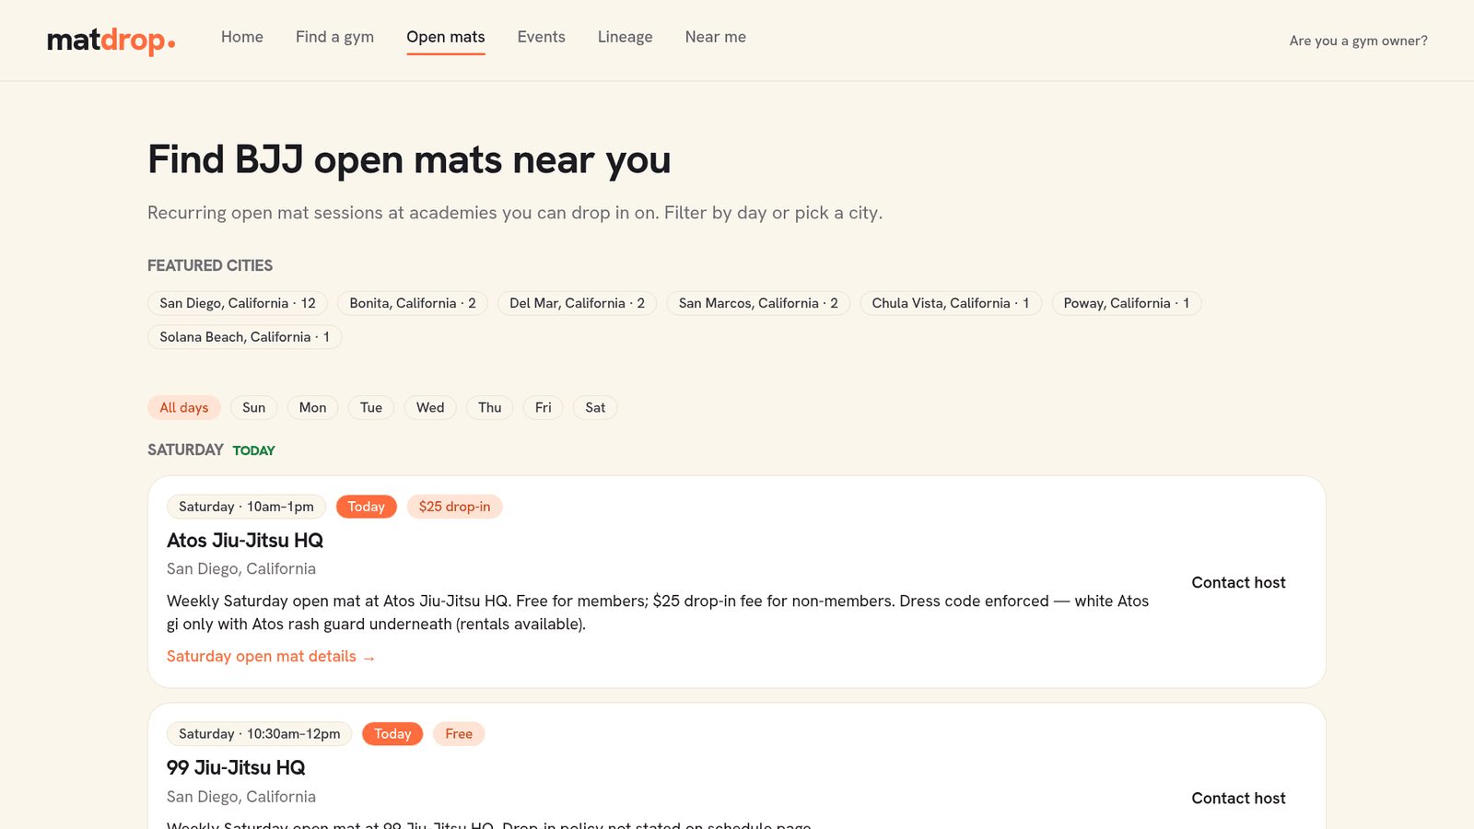
Task: Choose the Poway, California city chip
Action: click(1127, 303)
